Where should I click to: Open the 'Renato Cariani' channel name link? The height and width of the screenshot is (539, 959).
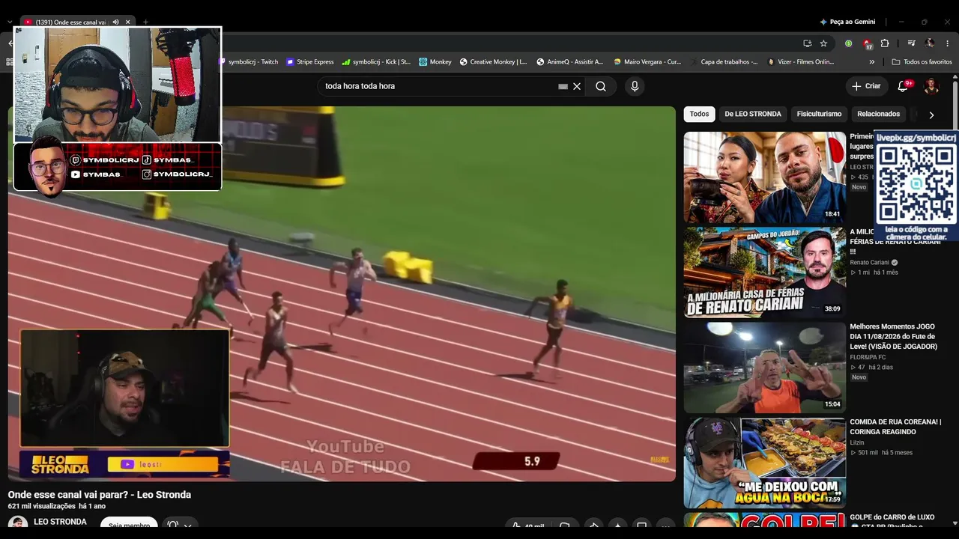pos(869,263)
